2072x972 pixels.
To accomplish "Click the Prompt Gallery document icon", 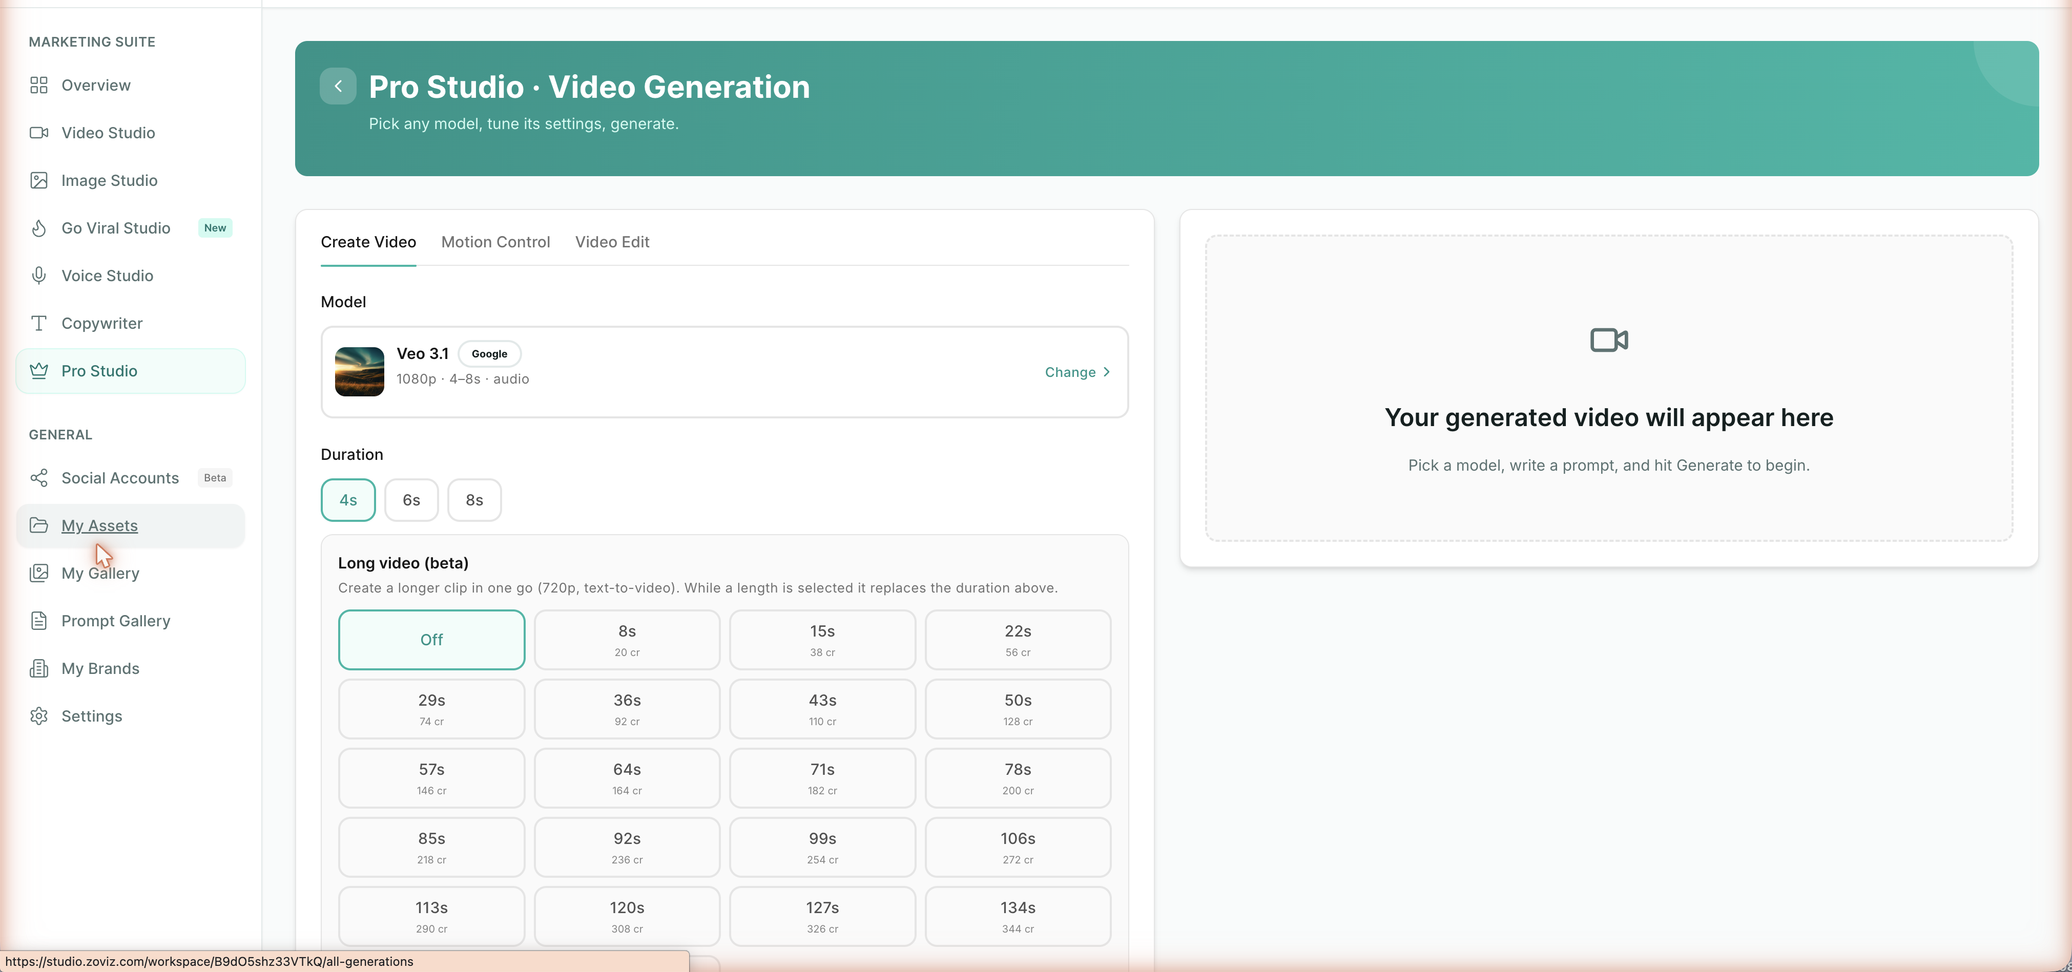I will (x=38, y=621).
